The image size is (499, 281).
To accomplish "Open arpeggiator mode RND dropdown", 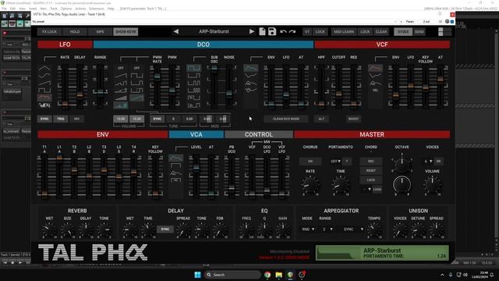I will pos(309,229).
